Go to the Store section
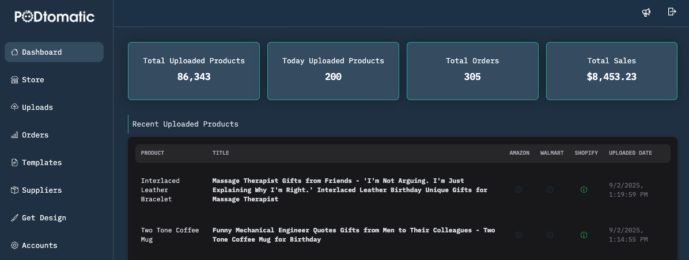This screenshot has height=260, width=689. (54, 80)
